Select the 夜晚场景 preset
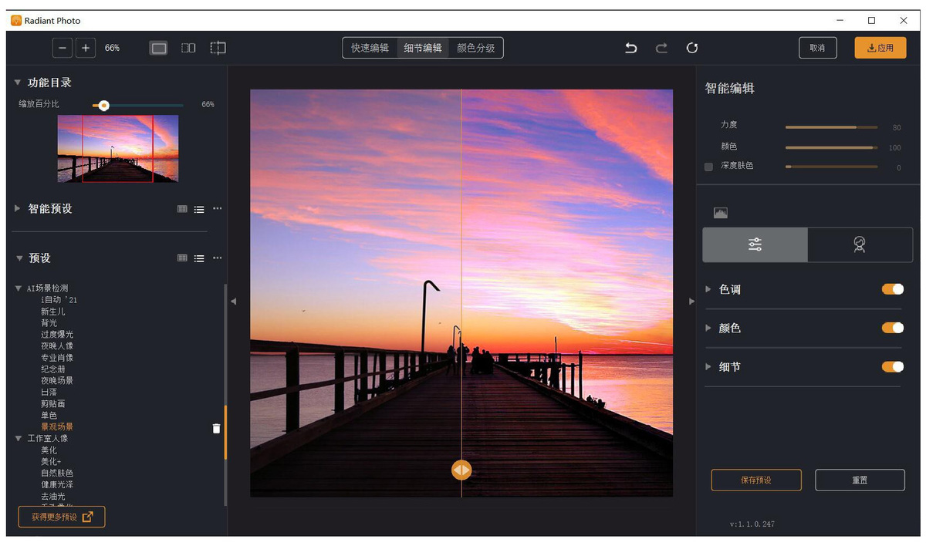 tap(57, 381)
